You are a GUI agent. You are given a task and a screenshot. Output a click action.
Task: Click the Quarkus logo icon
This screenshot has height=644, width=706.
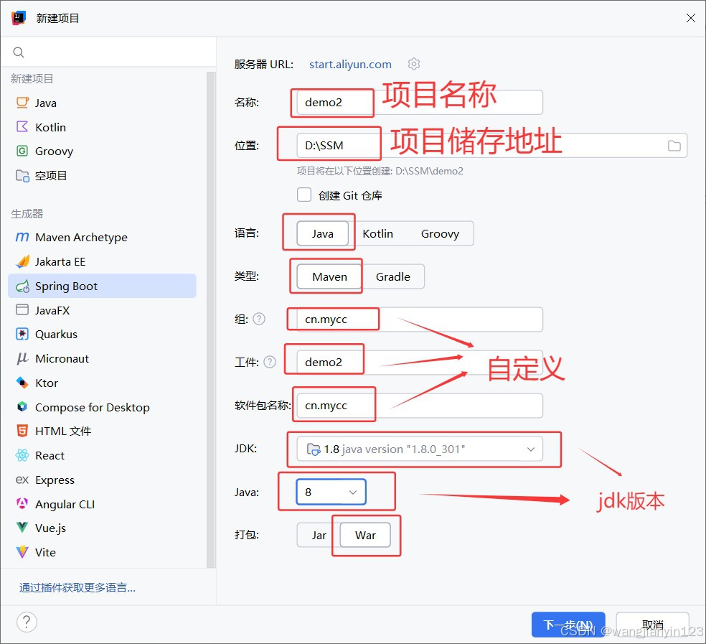click(x=22, y=334)
